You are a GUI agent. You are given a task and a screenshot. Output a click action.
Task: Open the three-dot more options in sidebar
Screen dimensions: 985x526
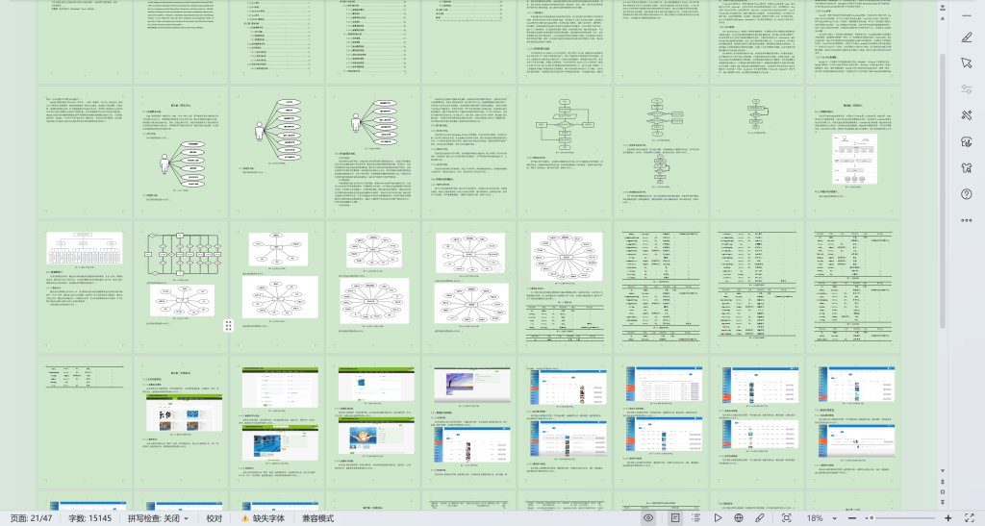pyautogui.click(x=966, y=220)
